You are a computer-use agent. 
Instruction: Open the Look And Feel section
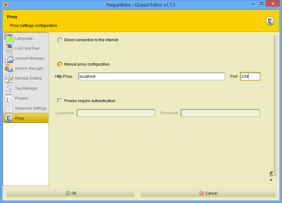[26, 48]
